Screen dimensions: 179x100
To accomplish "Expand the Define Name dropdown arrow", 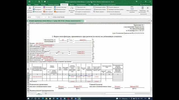I will pyautogui.click(x=86, y=7).
